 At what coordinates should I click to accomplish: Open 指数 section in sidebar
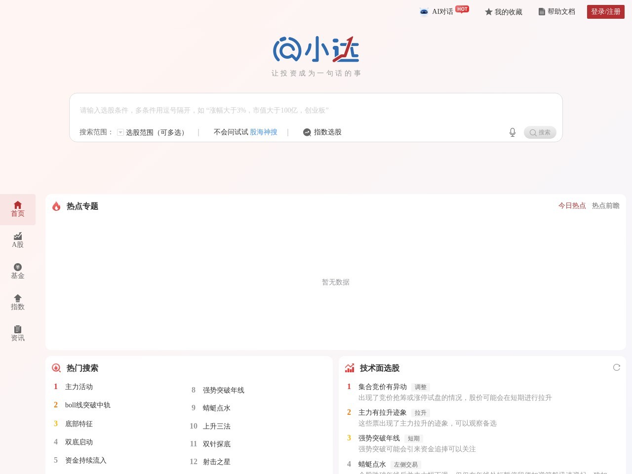tap(18, 302)
